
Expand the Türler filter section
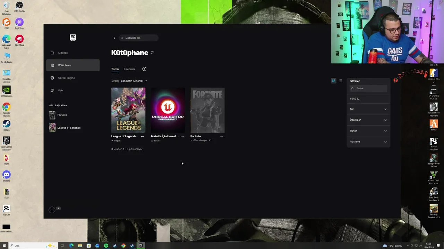point(368,131)
